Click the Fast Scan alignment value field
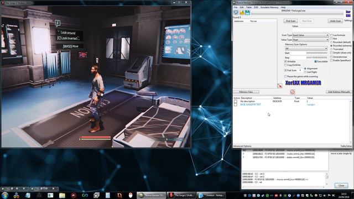The height and width of the screenshot is (199, 354). pos(300,70)
